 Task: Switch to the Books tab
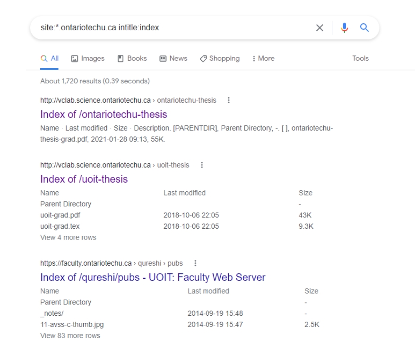(132, 59)
